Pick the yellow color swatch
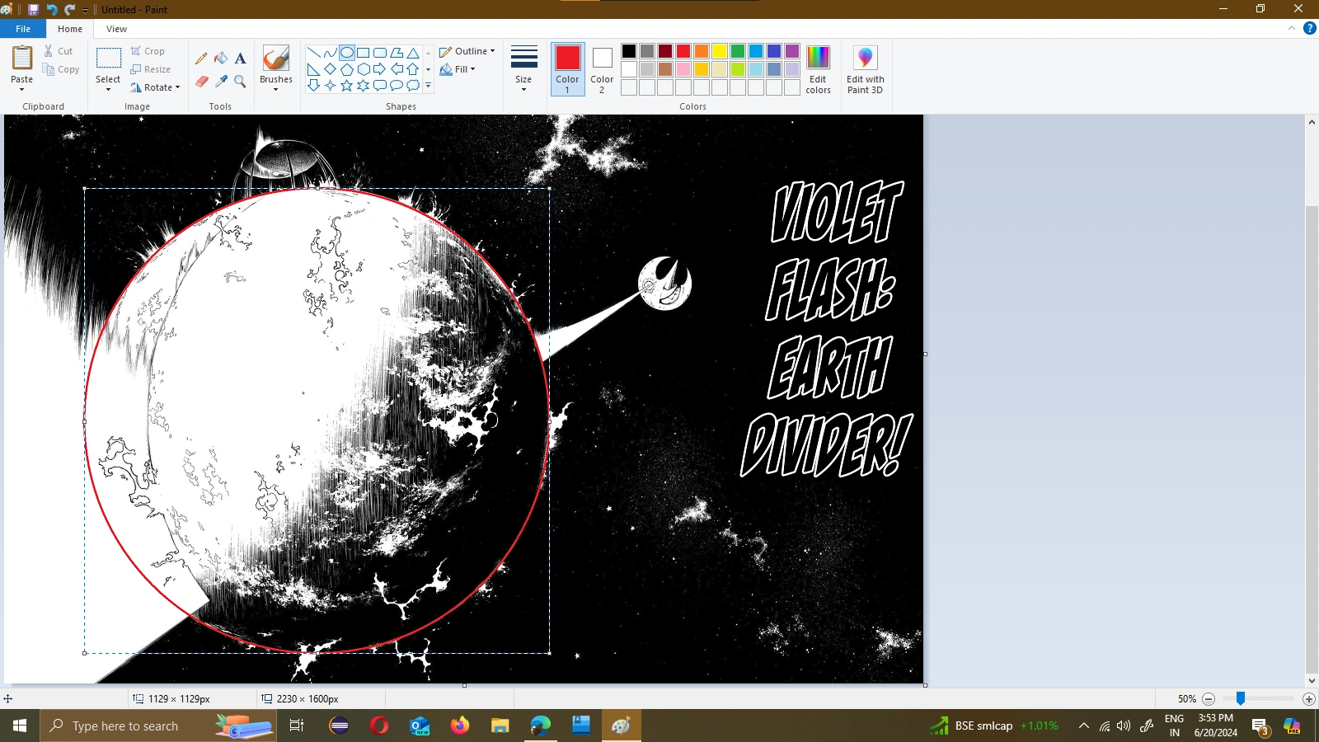This screenshot has width=1319, height=742. 720,51
